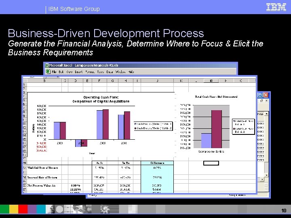
Task: Click the 2005 label on the chart axis
Action: 103,143
